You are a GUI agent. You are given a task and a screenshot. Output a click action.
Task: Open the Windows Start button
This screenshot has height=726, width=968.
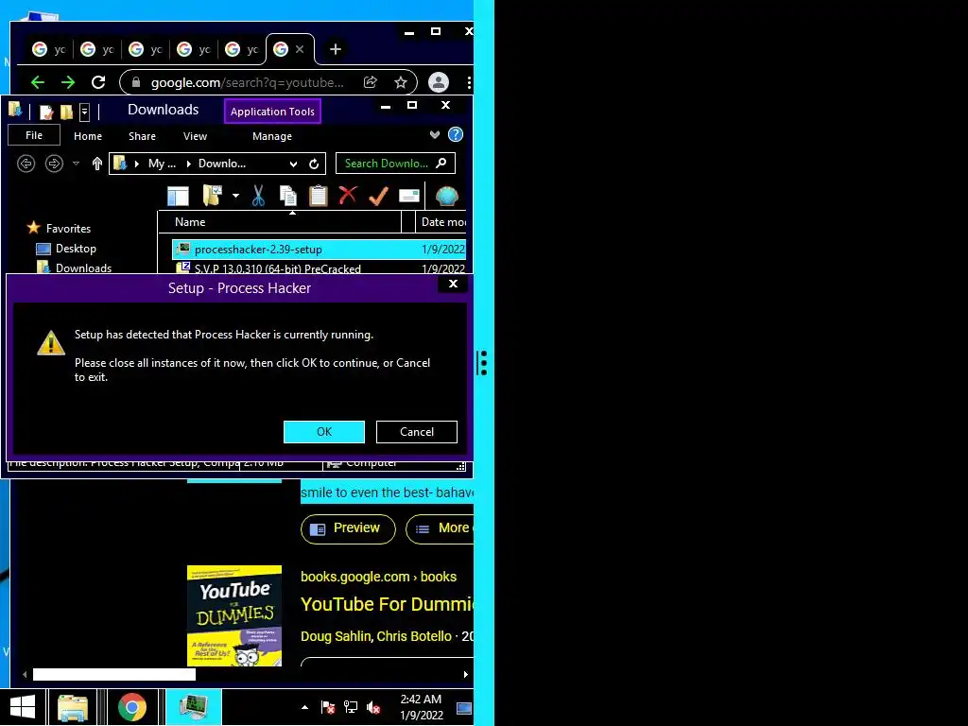coord(23,707)
